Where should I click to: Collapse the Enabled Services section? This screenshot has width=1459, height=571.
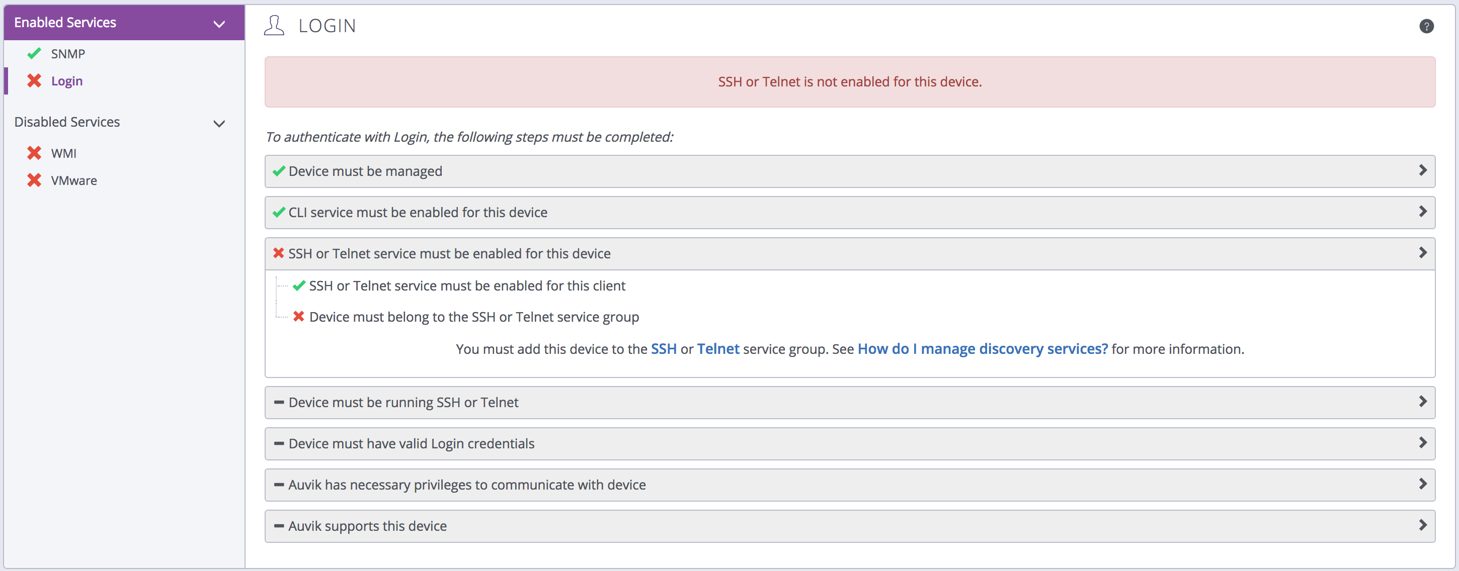219,24
